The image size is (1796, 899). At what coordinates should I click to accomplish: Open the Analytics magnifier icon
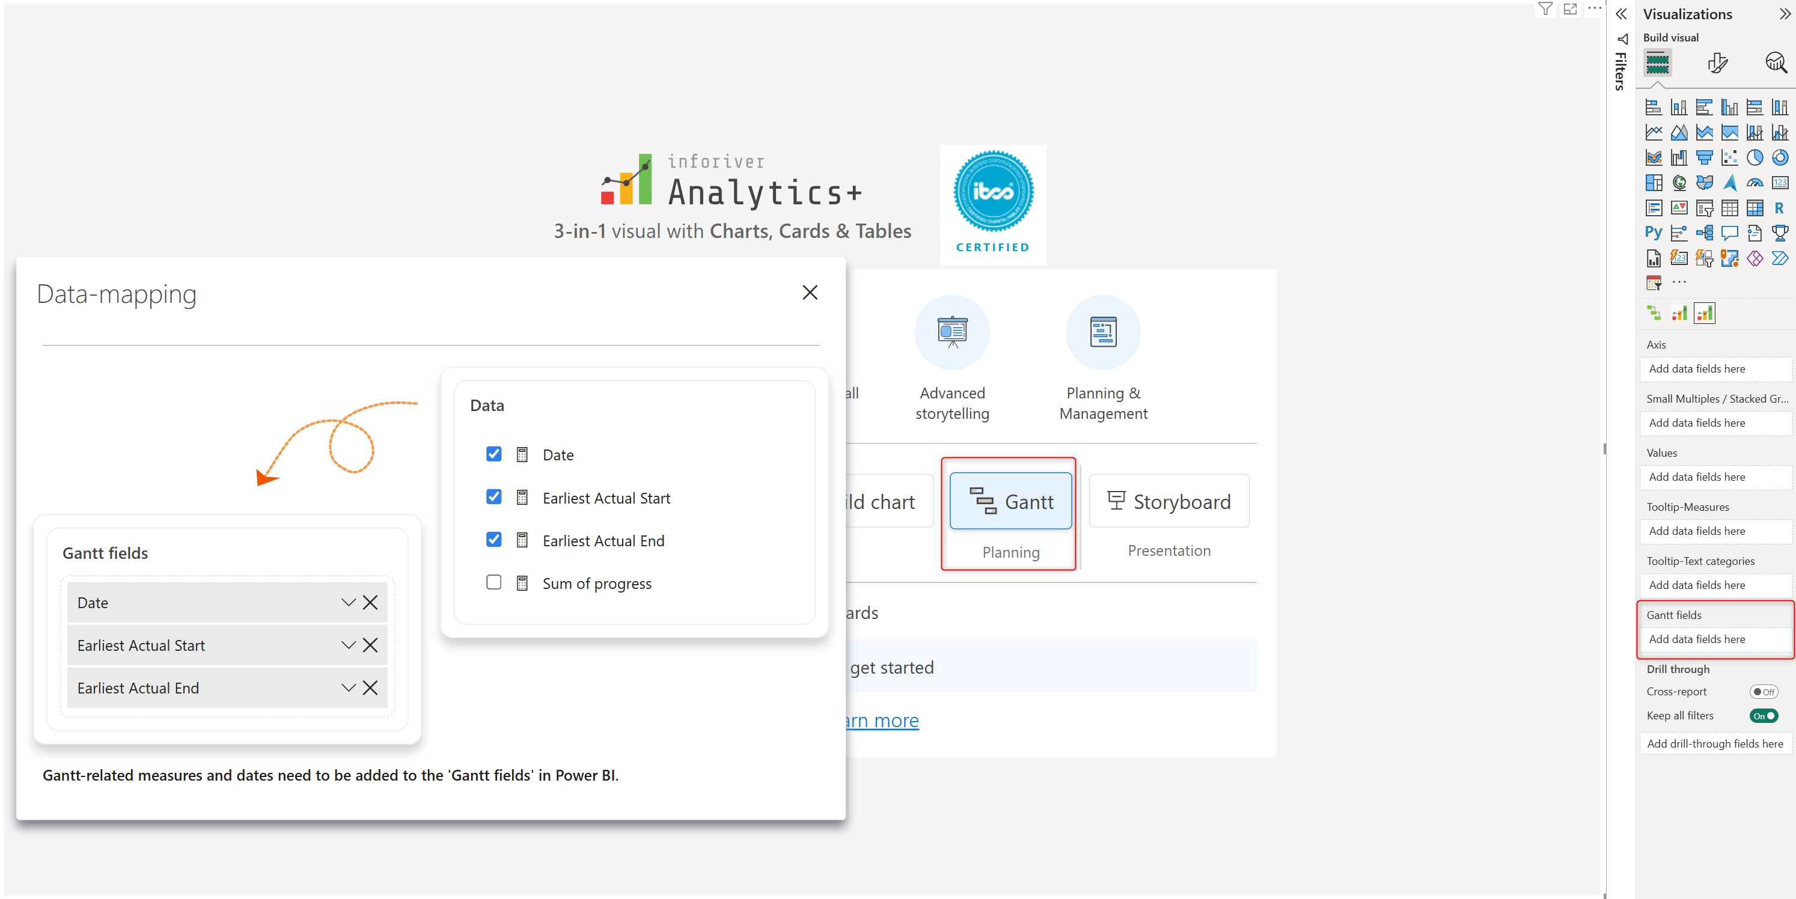coord(1775,64)
